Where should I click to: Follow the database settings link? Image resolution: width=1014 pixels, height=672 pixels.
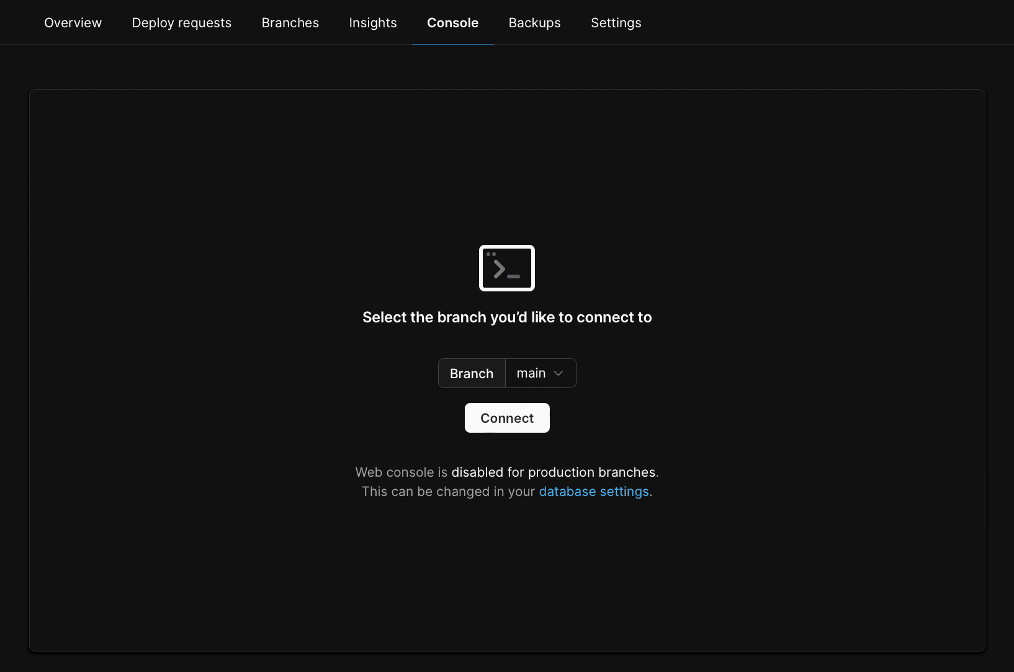[x=594, y=492]
